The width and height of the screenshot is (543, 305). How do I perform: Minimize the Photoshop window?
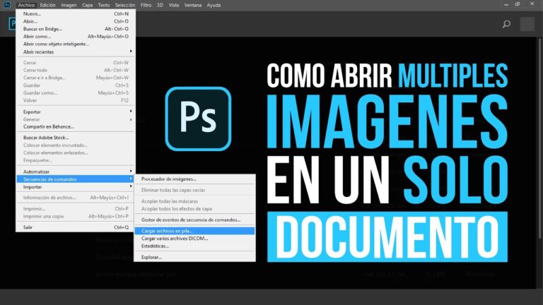click(506, 4)
